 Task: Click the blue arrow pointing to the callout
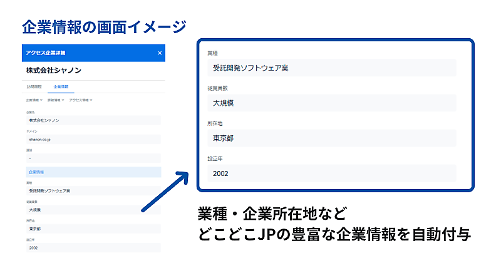pos(165,191)
